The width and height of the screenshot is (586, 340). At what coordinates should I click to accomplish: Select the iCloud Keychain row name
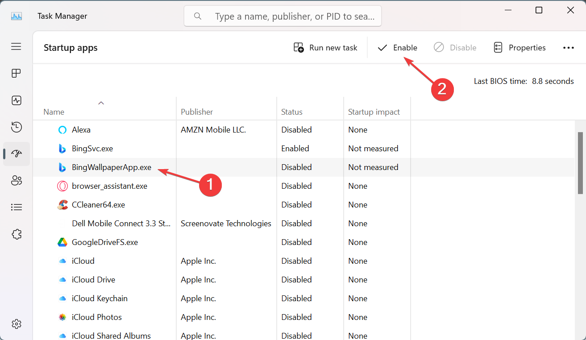(100, 299)
